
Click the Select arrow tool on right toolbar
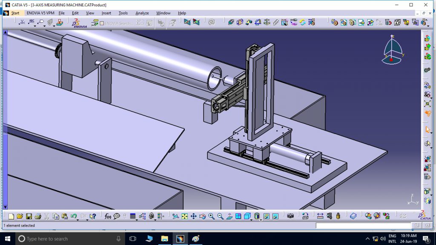coord(427,129)
